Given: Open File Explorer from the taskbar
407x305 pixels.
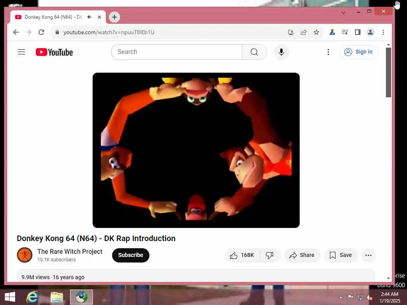Looking at the screenshot, I should (56, 297).
